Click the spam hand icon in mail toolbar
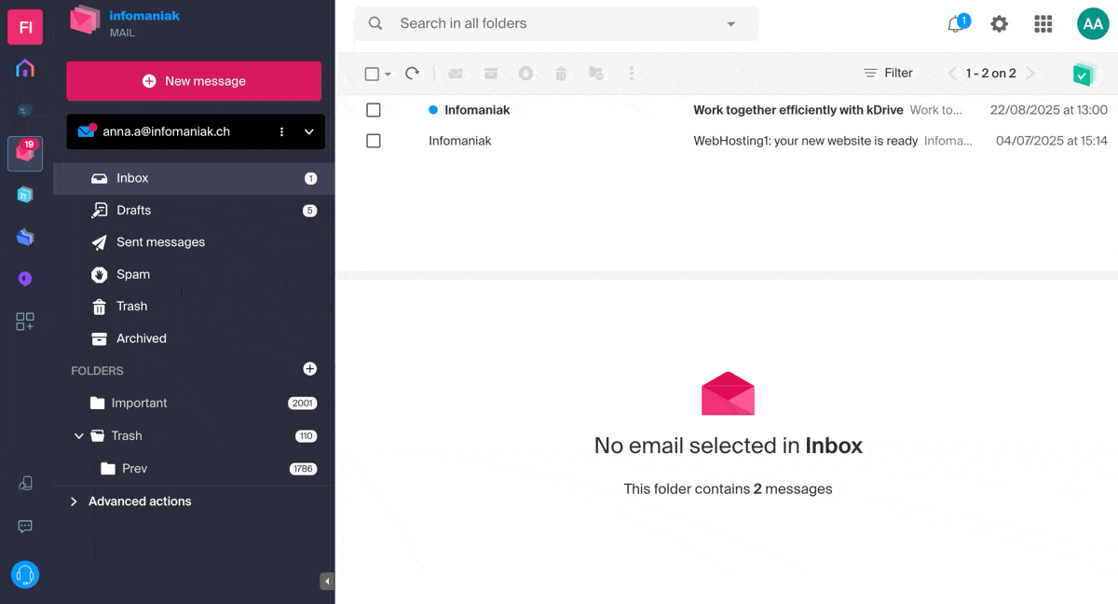Viewport: 1118px width, 604px height. (x=525, y=74)
